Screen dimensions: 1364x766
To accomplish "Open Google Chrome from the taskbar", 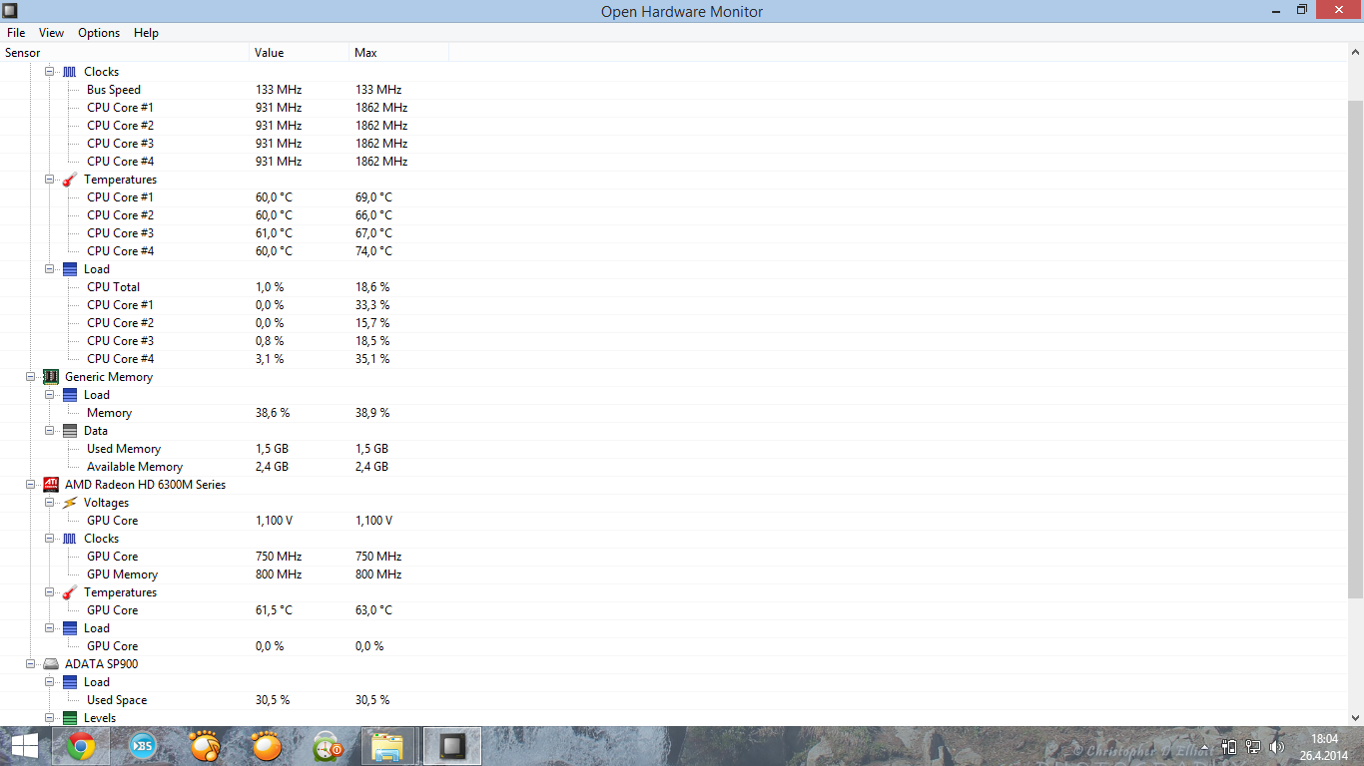I will click(x=81, y=746).
